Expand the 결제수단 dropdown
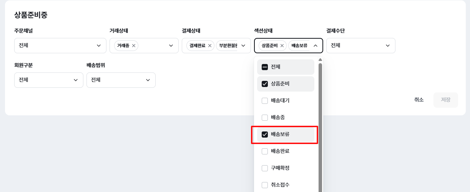The image size is (470, 192). [360, 46]
